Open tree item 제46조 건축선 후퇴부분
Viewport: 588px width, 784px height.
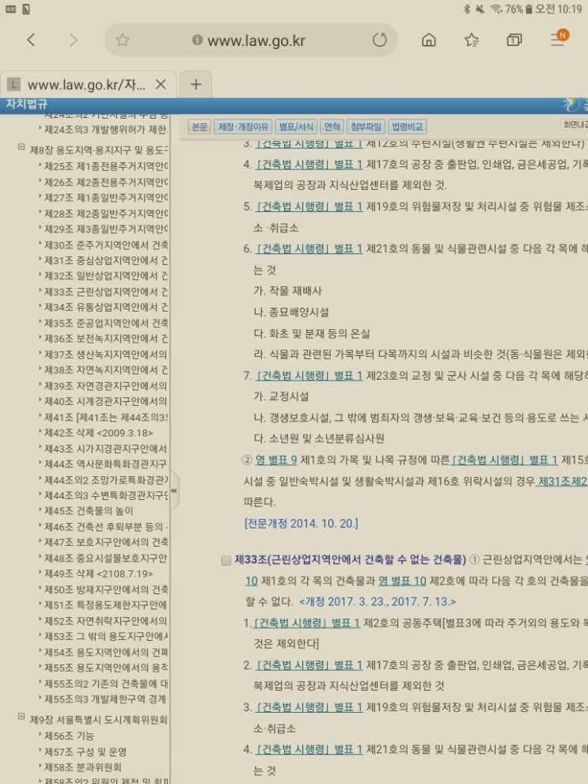tap(106, 526)
